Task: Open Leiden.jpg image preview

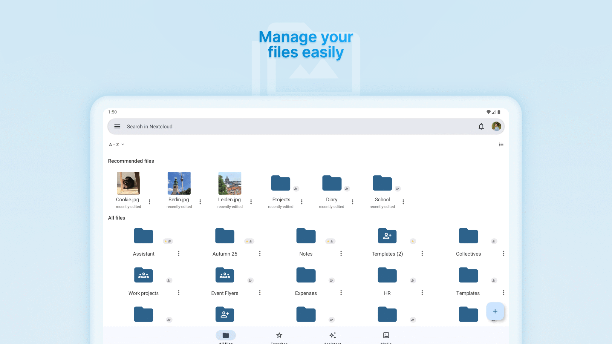Action: pos(230,183)
